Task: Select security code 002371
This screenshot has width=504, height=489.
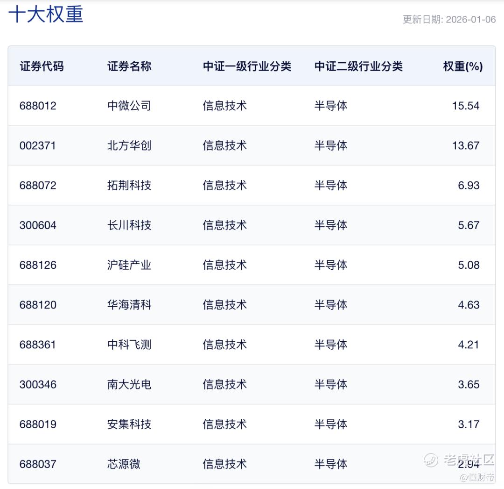Action: point(38,145)
